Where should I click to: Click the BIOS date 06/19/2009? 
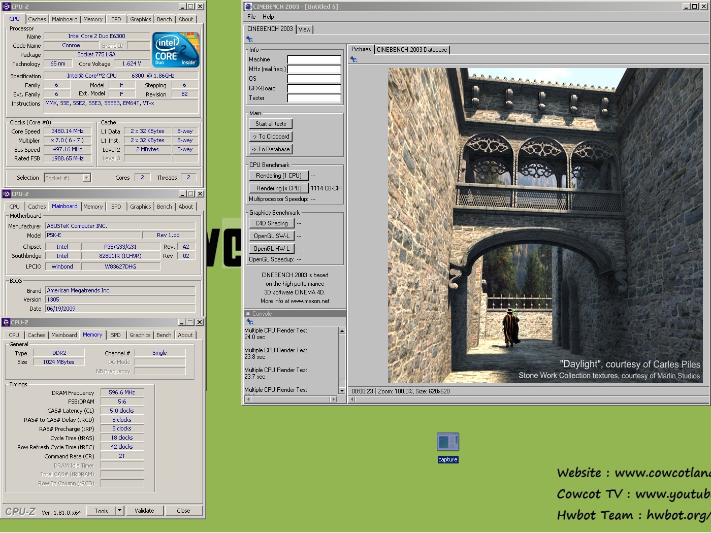(x=120, y=309)
